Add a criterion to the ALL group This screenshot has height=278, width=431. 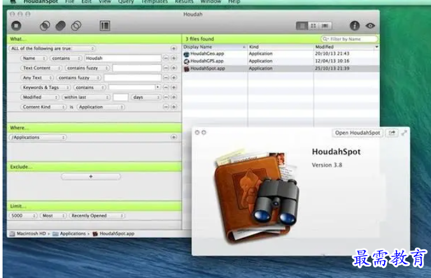click(174, 48)
